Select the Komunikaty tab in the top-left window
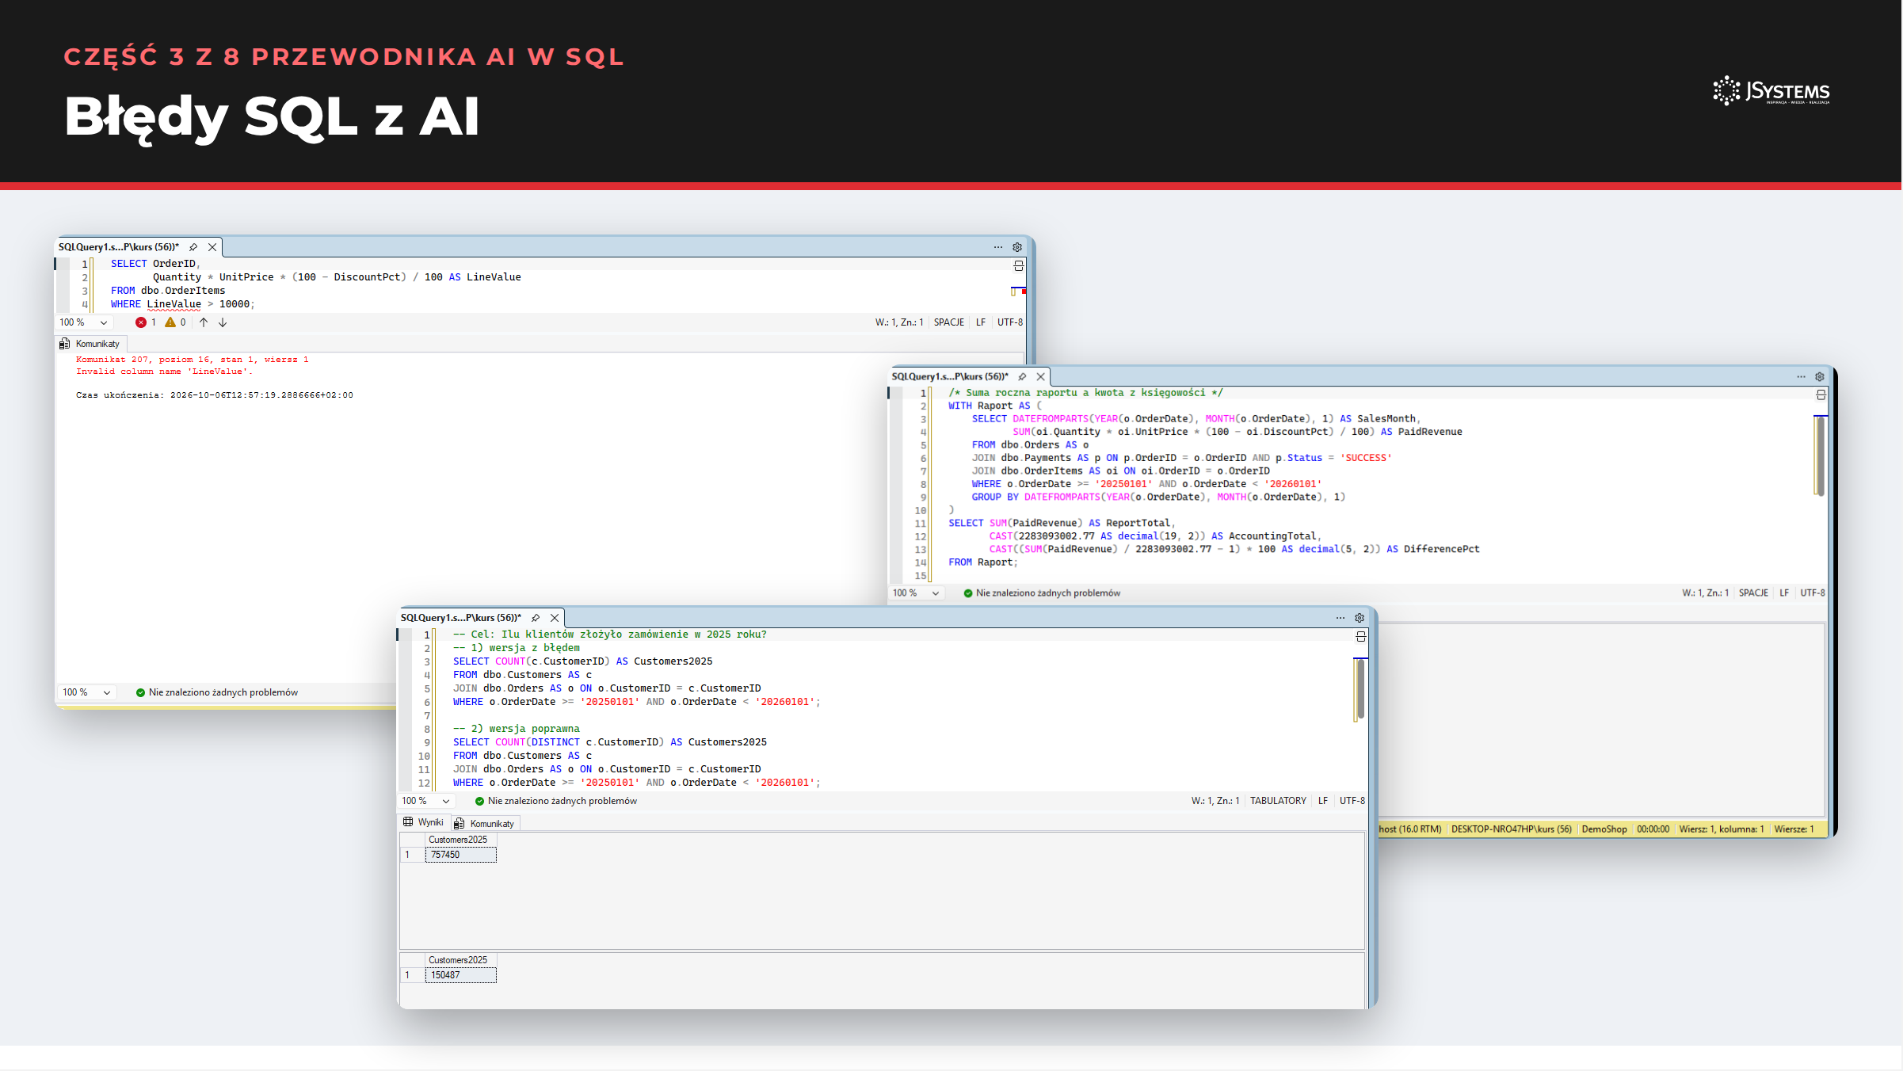 click(x=90, y=344)
